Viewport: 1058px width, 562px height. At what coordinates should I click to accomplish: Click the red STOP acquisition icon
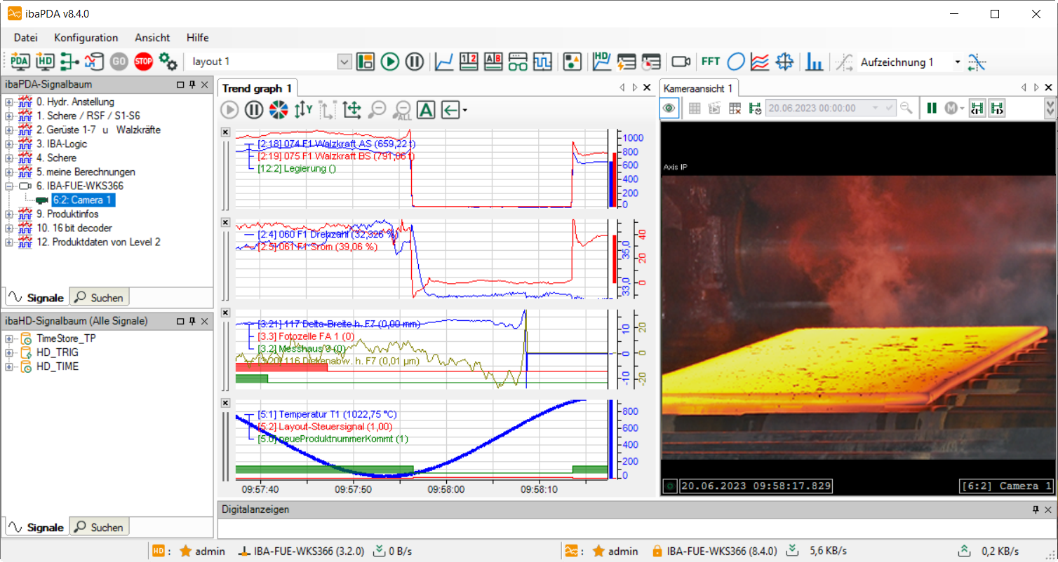coord(144,62)
